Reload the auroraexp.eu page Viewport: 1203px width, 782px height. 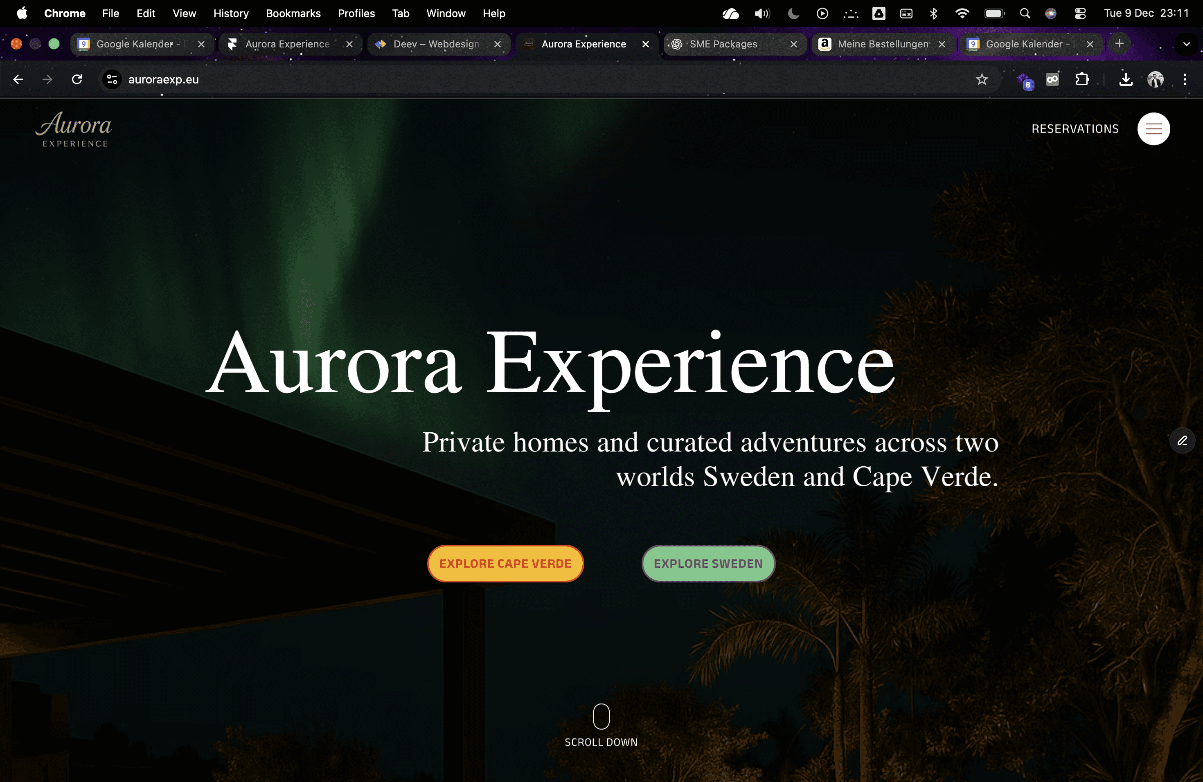(x=77, y=79)
